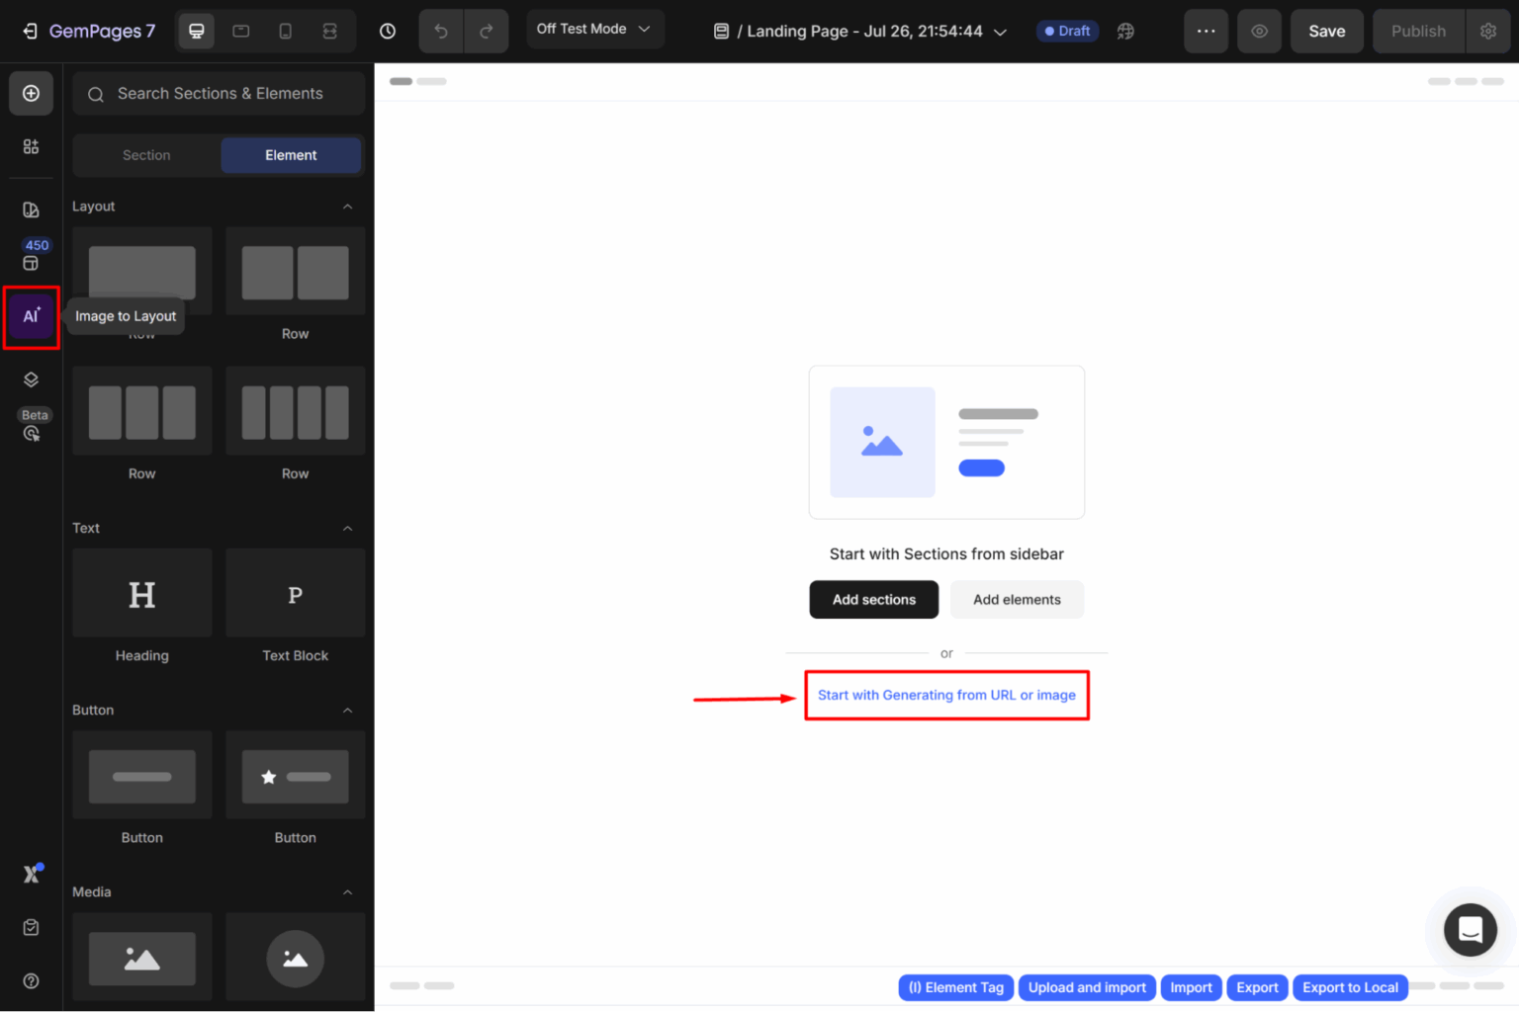
Task: Click the Add sections button
Action: [873, 599]
